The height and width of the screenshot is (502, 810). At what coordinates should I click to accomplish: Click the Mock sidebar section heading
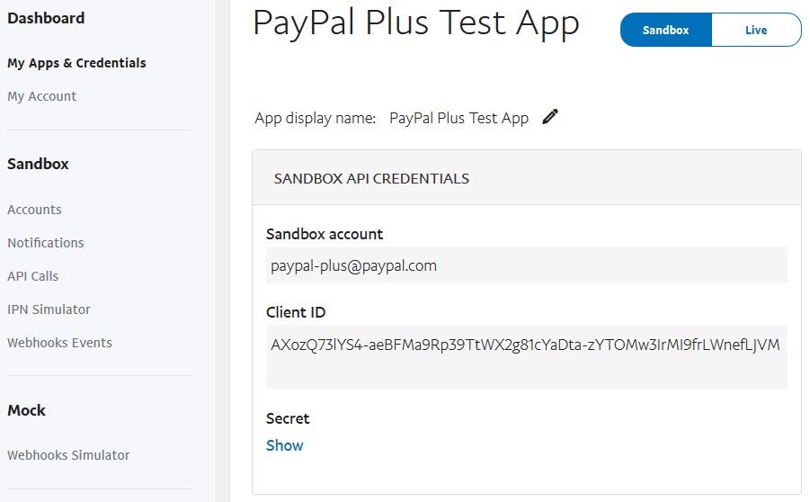point(26,410)
